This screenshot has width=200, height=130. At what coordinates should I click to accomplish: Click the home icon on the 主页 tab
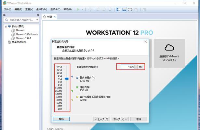[x=45, y=17]
